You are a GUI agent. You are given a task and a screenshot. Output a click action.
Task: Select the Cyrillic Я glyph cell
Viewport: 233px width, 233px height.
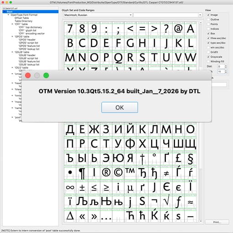coord(130,158)
